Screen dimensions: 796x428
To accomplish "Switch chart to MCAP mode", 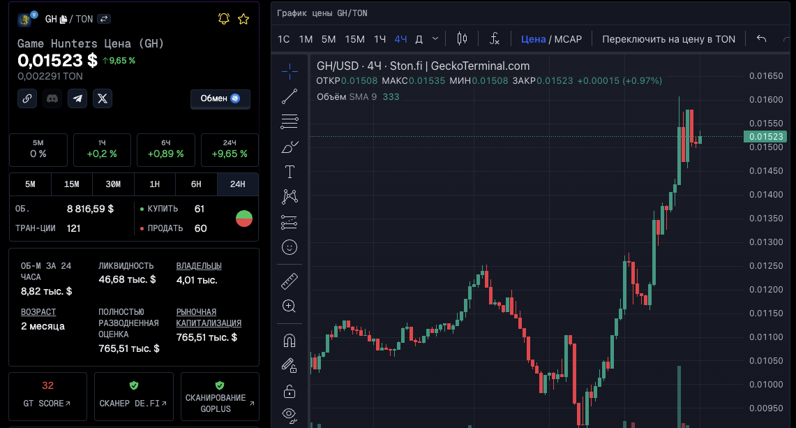I will 568,39.
